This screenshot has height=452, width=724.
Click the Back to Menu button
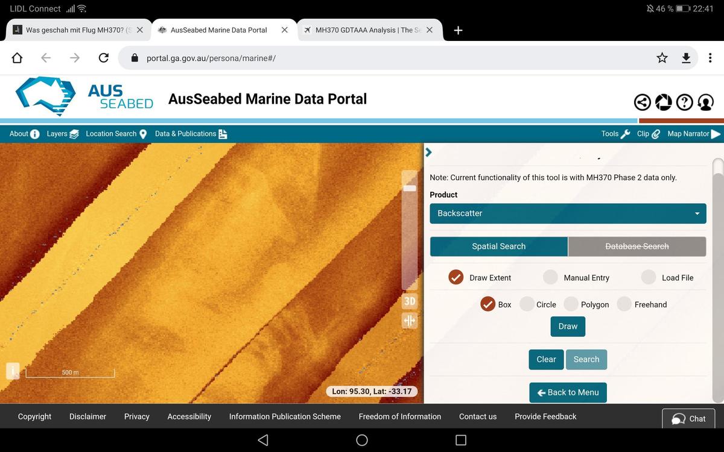click(568, 392)
